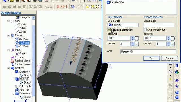Viewport: 181px width, 102px height.
Task: Select the red freehand sketch figure icon
Action: 58,7
